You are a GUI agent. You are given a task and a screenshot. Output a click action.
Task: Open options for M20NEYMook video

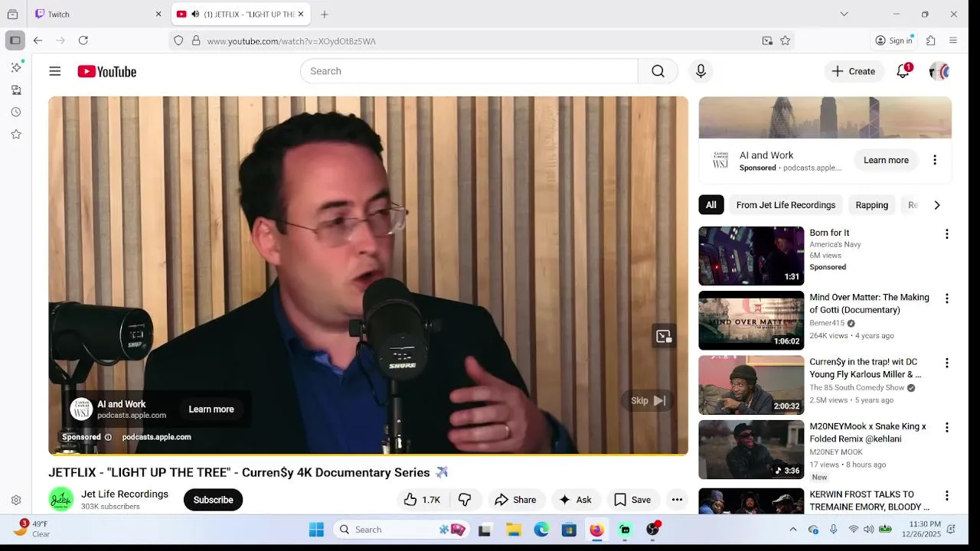[947, 427]
